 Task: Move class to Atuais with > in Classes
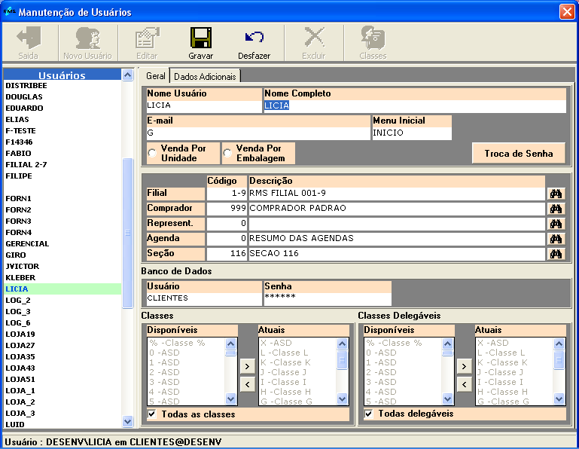[x=248, y=367]
